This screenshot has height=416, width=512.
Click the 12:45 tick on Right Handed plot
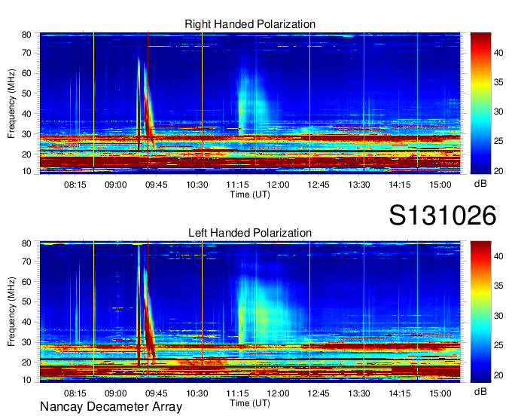[x=318, y=185]
